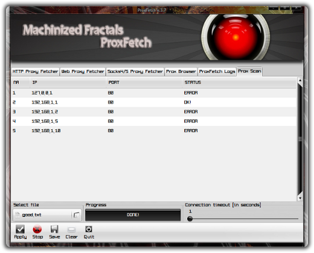The width and height of the screenshot is (314, 253).
Task: Minimize the ProxFetch window
Action: coord(274,8)
